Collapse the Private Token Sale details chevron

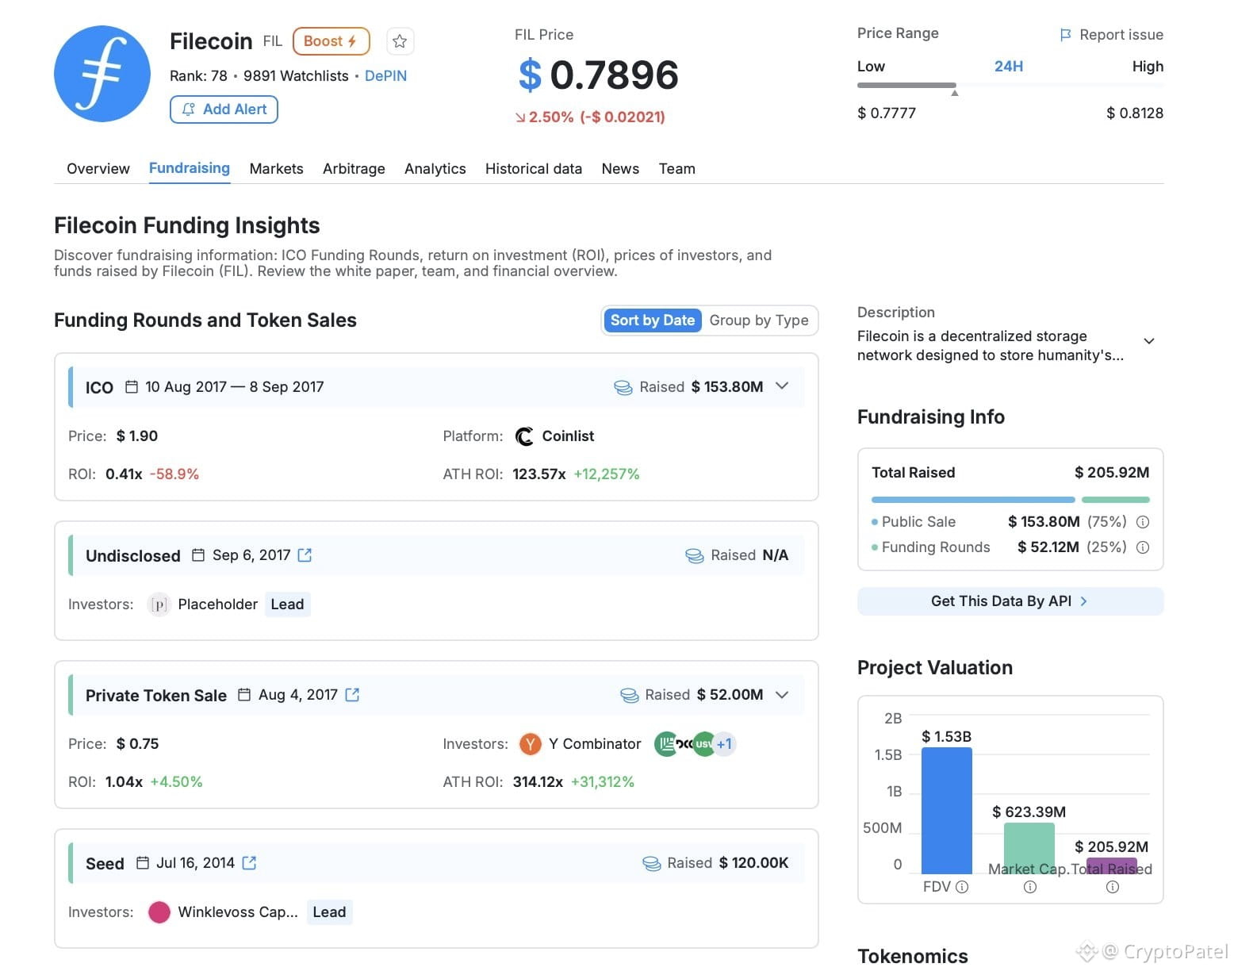782,695
